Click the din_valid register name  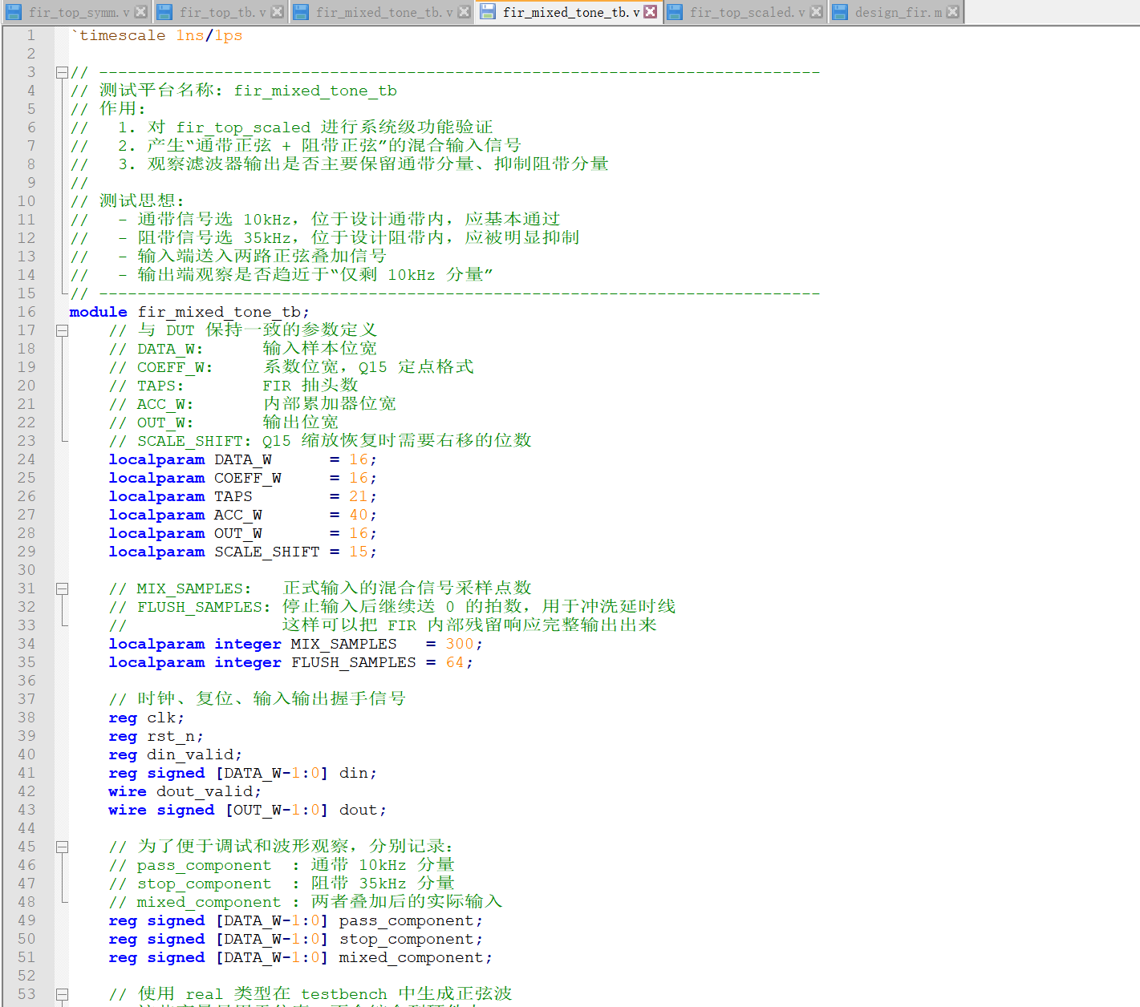pos(190,754)
